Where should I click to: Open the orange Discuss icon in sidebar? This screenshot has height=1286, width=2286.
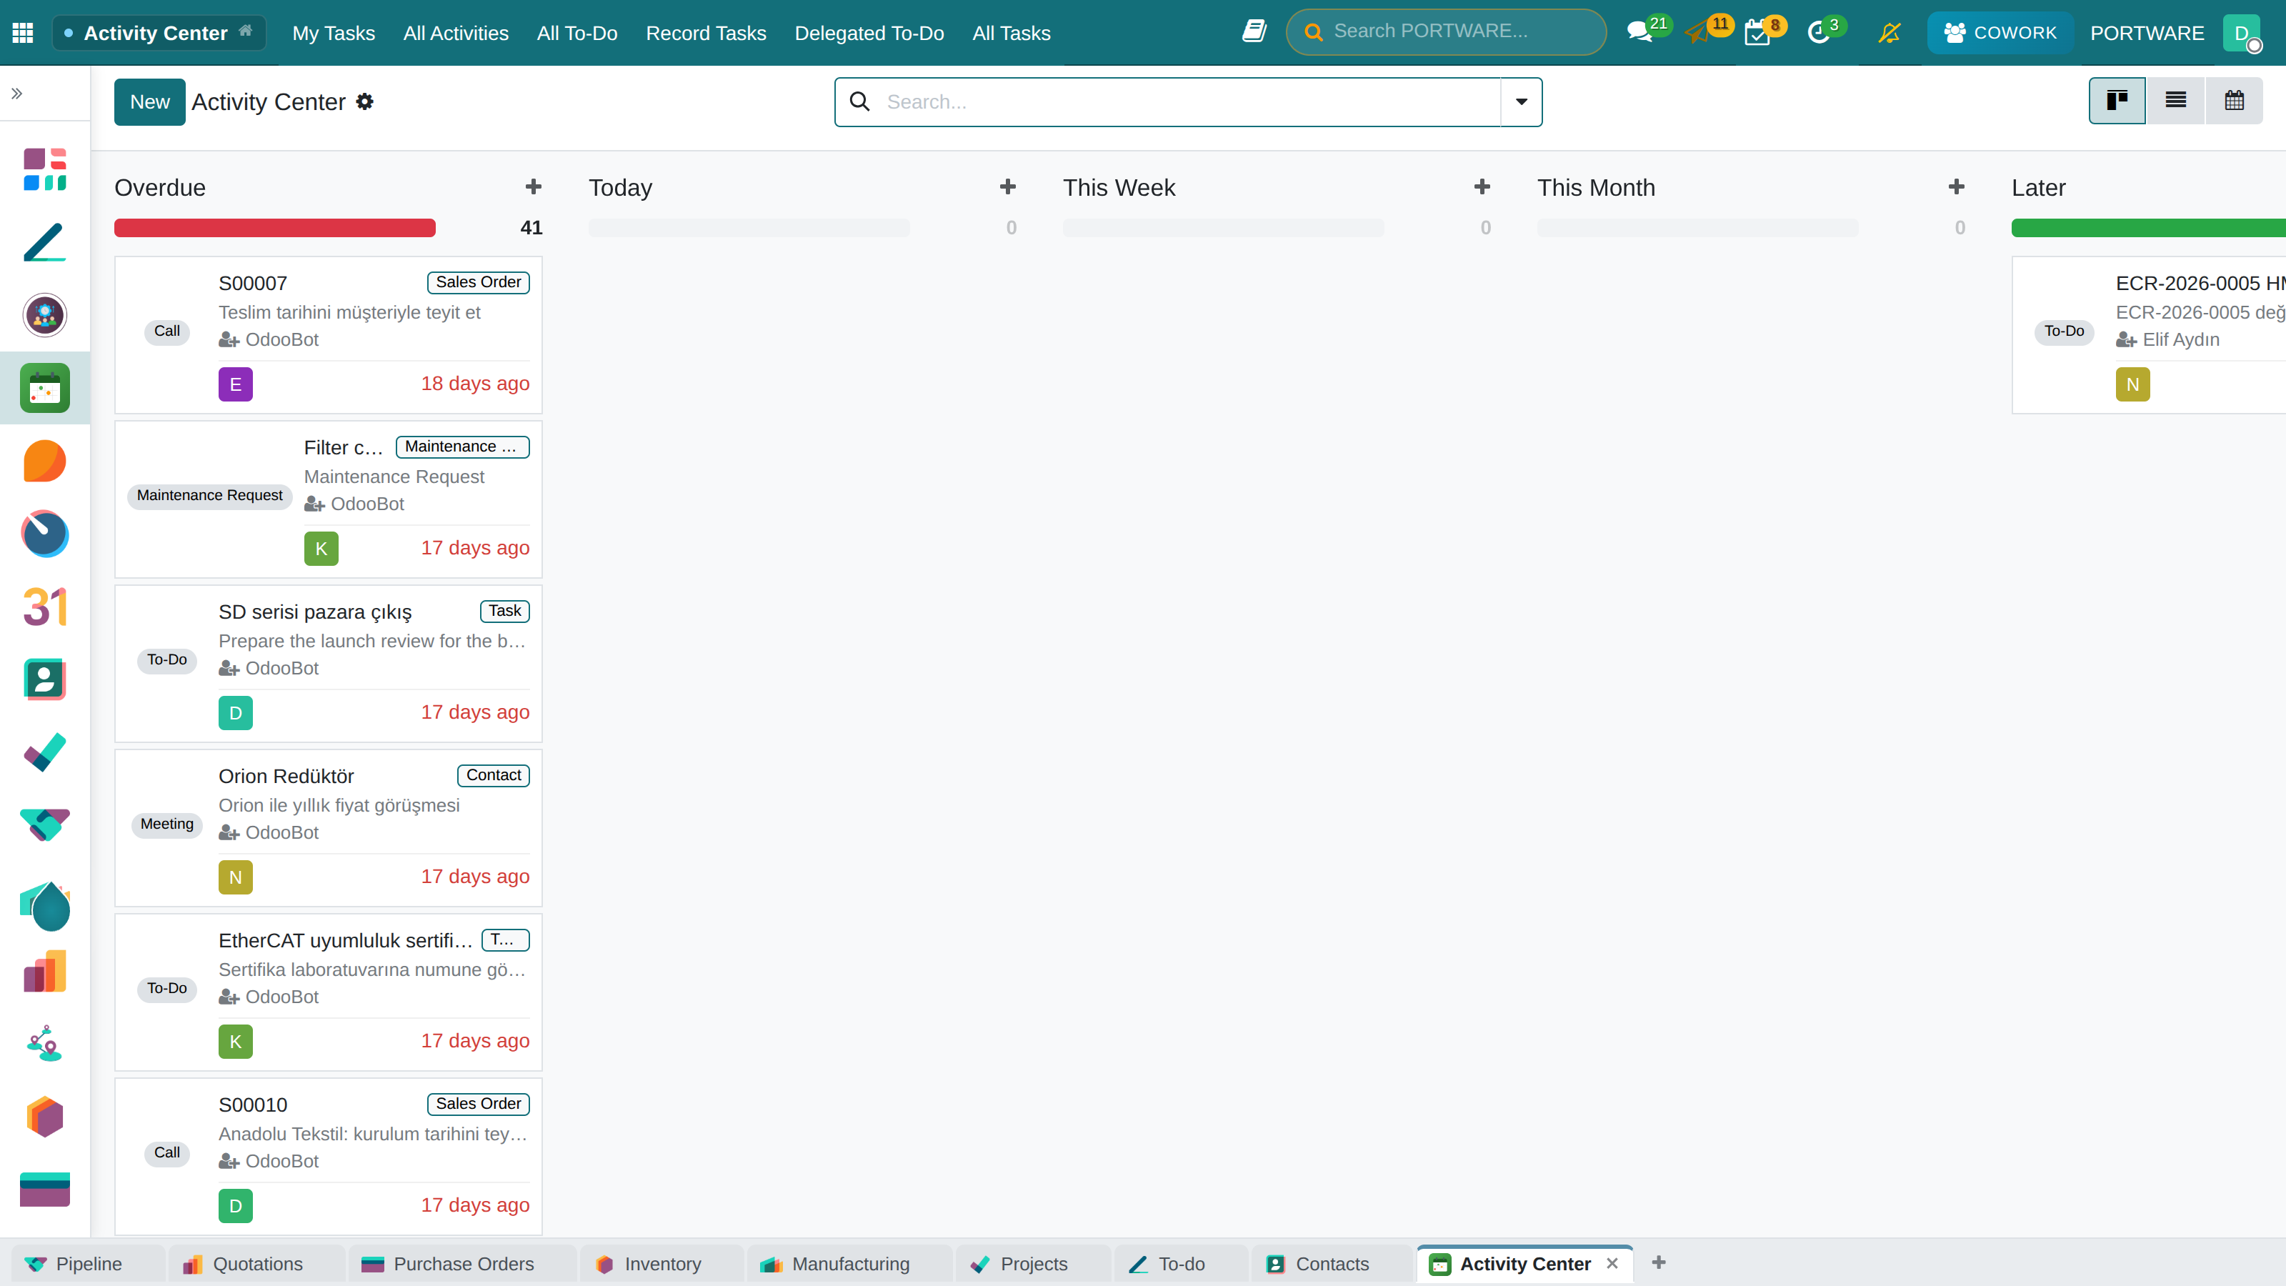tap(45, 462)
